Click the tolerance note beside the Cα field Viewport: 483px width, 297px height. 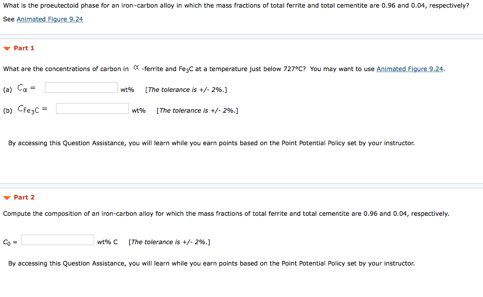click(186, 90)
